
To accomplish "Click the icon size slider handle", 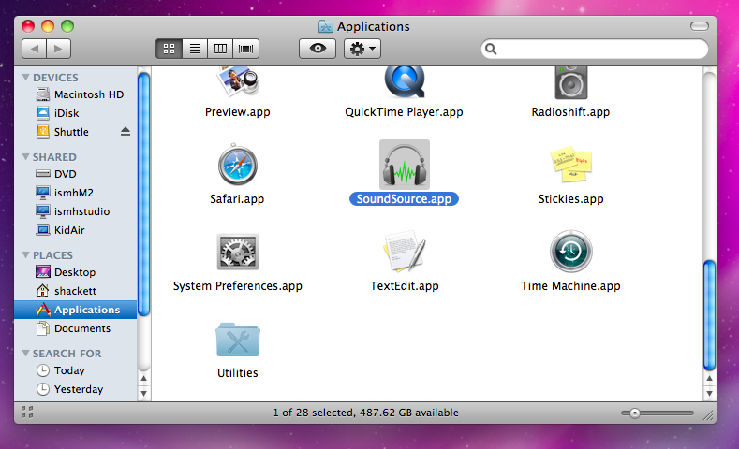I will (635, 413).
